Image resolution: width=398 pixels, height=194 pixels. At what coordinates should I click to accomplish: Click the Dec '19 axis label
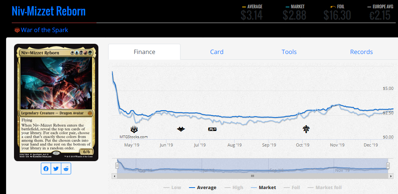click(x=371, y=145)
